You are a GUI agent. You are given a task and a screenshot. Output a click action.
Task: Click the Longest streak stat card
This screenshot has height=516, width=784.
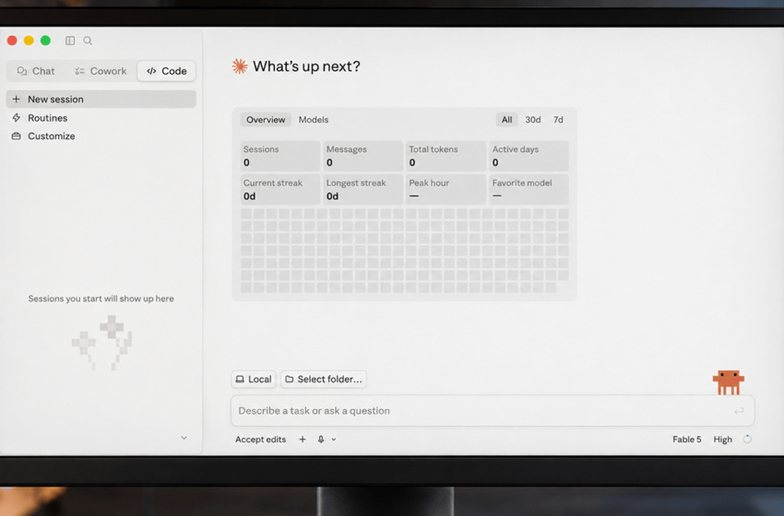click(363, 189)
